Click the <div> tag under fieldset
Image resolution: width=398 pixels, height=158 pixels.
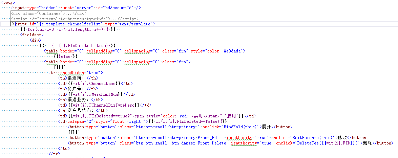(x=35, y=40)
